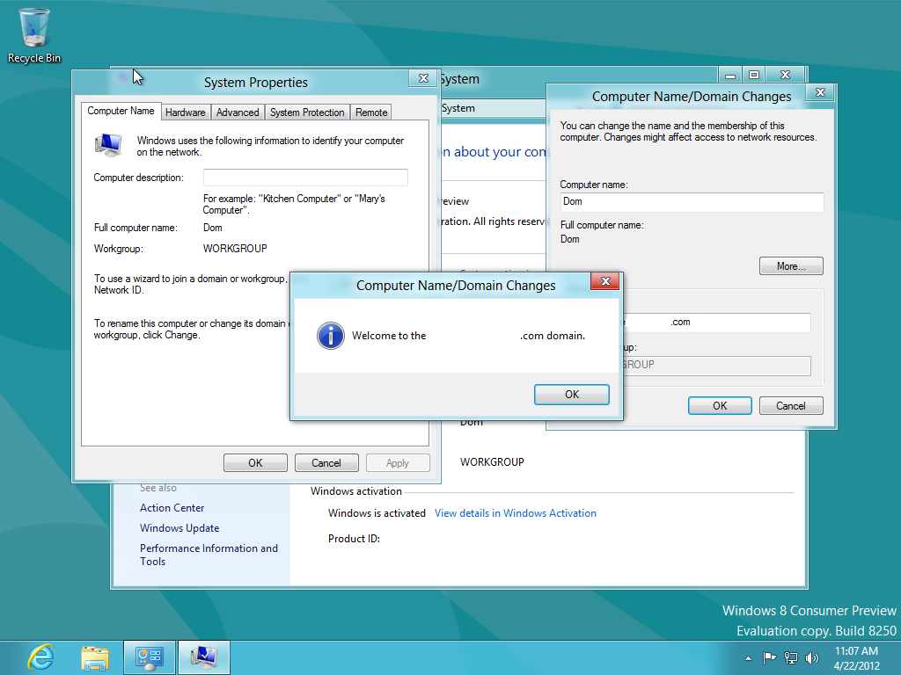Click the blue information icon in the welcome dialog
Viewport: 901px width, 675px height.
(331, 336)
